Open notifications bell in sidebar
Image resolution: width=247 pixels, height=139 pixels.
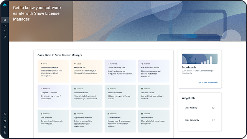pos(5,127)
